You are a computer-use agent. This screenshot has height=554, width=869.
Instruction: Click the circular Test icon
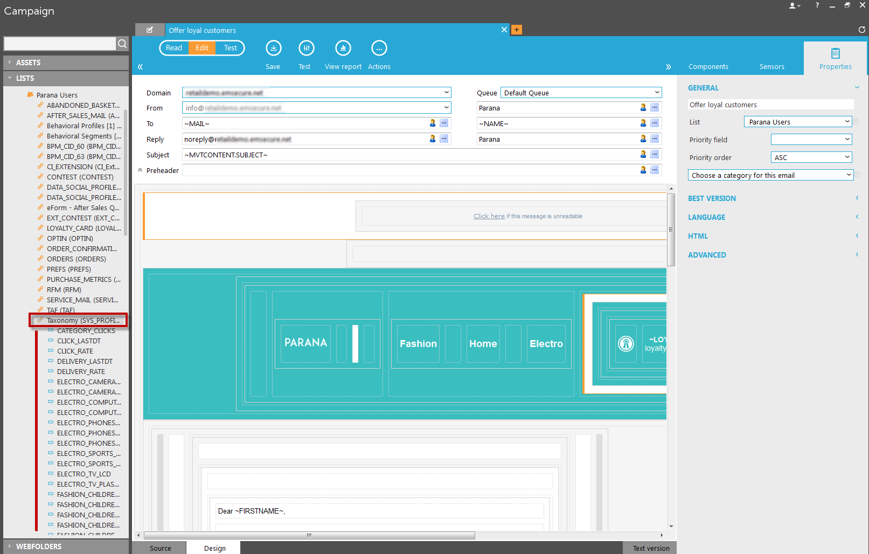pos(306,49)
